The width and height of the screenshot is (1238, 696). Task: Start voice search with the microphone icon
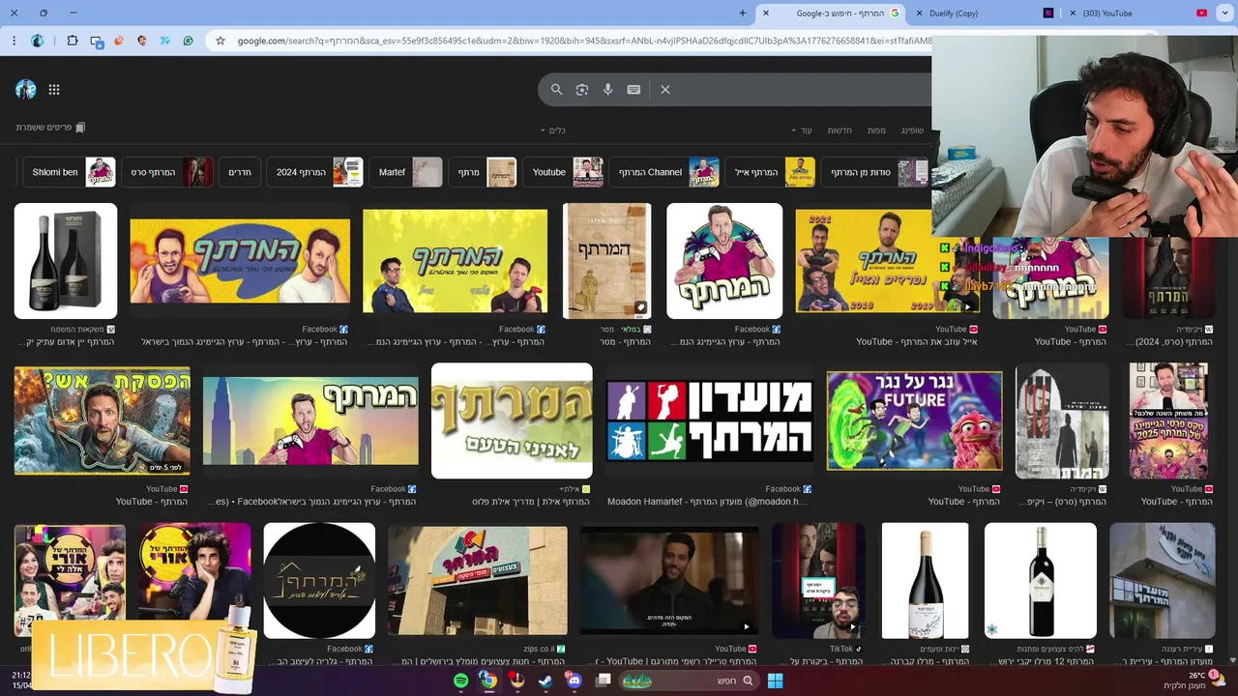tap(607, 89)
